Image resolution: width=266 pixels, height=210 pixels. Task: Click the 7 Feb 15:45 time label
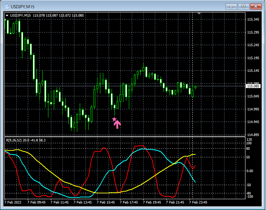[106, 202]
